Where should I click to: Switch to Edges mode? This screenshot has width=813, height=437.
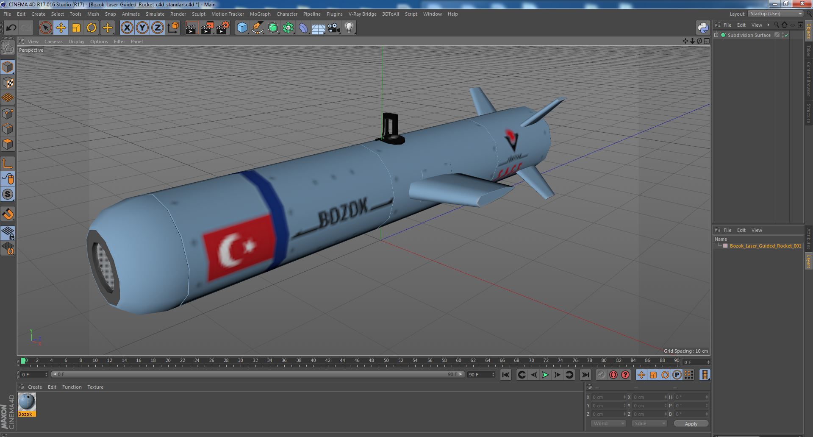(x=8, y=129)
